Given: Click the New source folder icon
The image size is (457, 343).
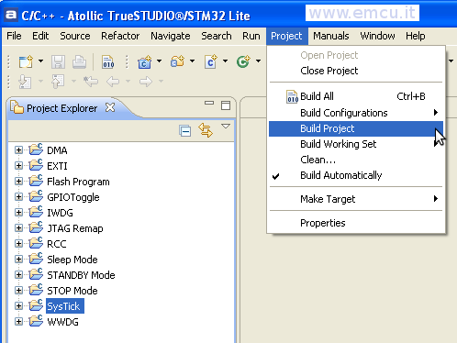Looking at the screenshot, I should point(177,61).
